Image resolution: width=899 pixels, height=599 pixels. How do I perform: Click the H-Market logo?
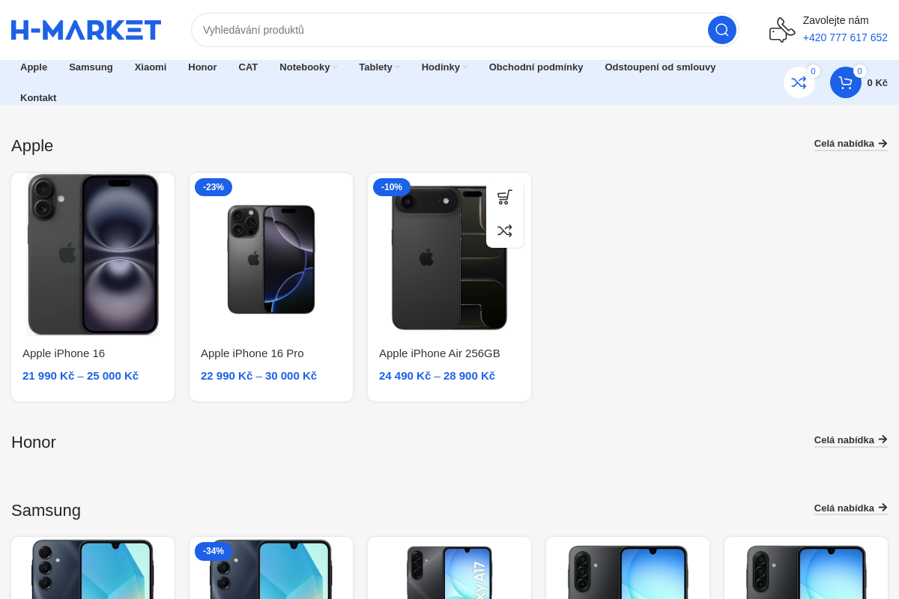click(86, 30)
